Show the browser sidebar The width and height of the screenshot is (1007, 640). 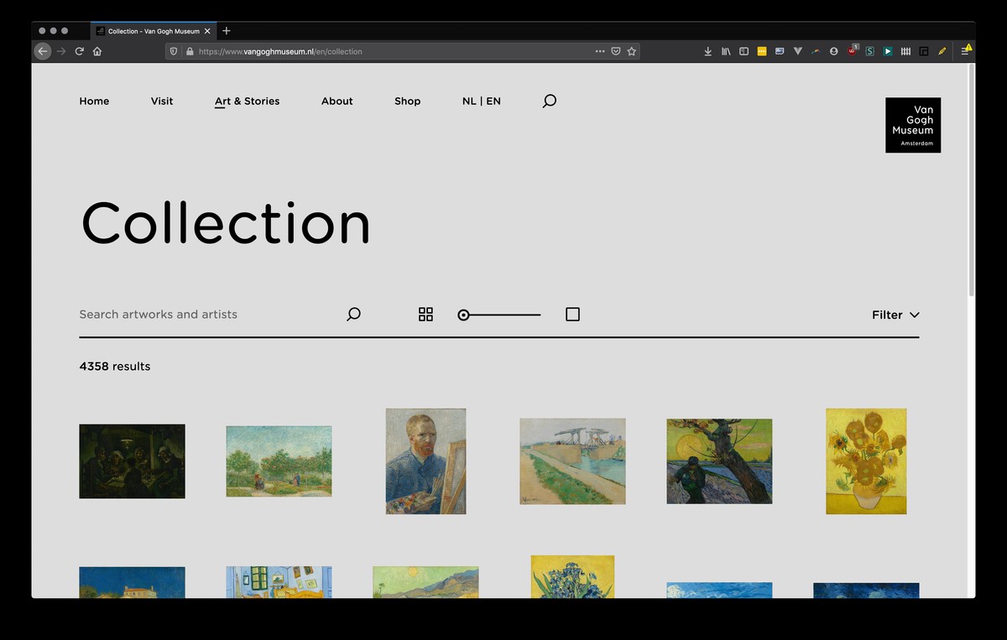(x=744, y=51)
